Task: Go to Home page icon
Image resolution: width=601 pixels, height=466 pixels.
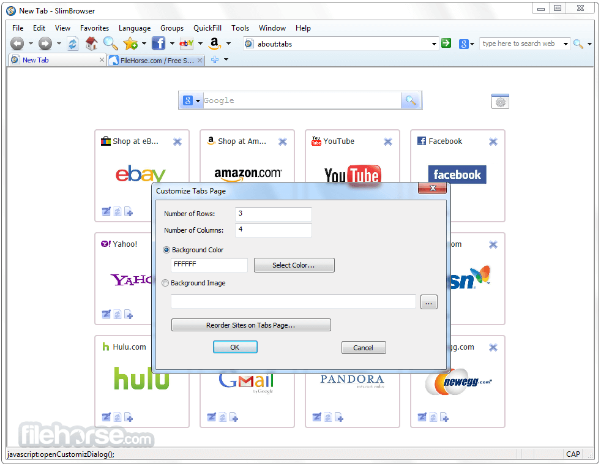Action: [x=91, y=43]
